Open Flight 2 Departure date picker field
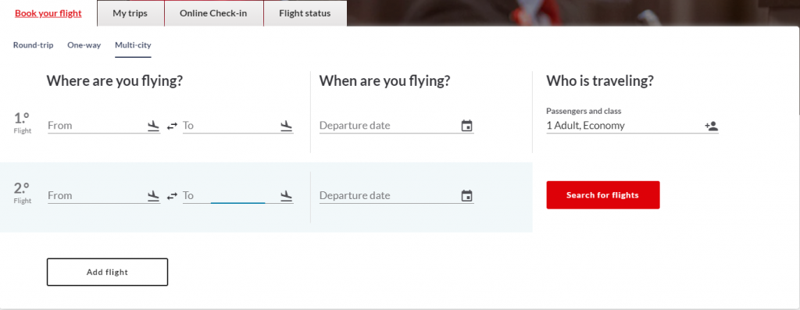The height and width of the screenshot is (310, 800). [396, 195]
